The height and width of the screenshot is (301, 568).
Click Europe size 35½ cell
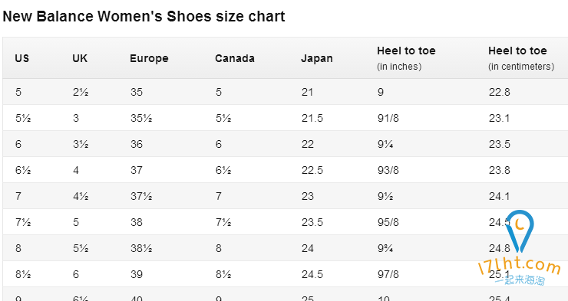pyautogui.click(x=141, y=118)
